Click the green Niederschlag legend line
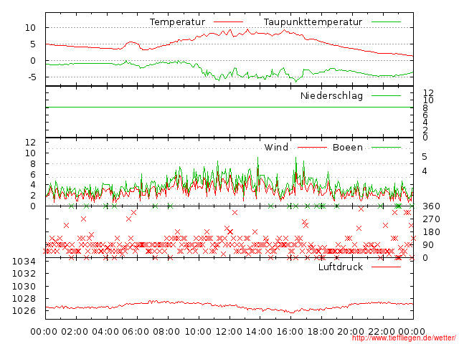 tap(386, 95)
